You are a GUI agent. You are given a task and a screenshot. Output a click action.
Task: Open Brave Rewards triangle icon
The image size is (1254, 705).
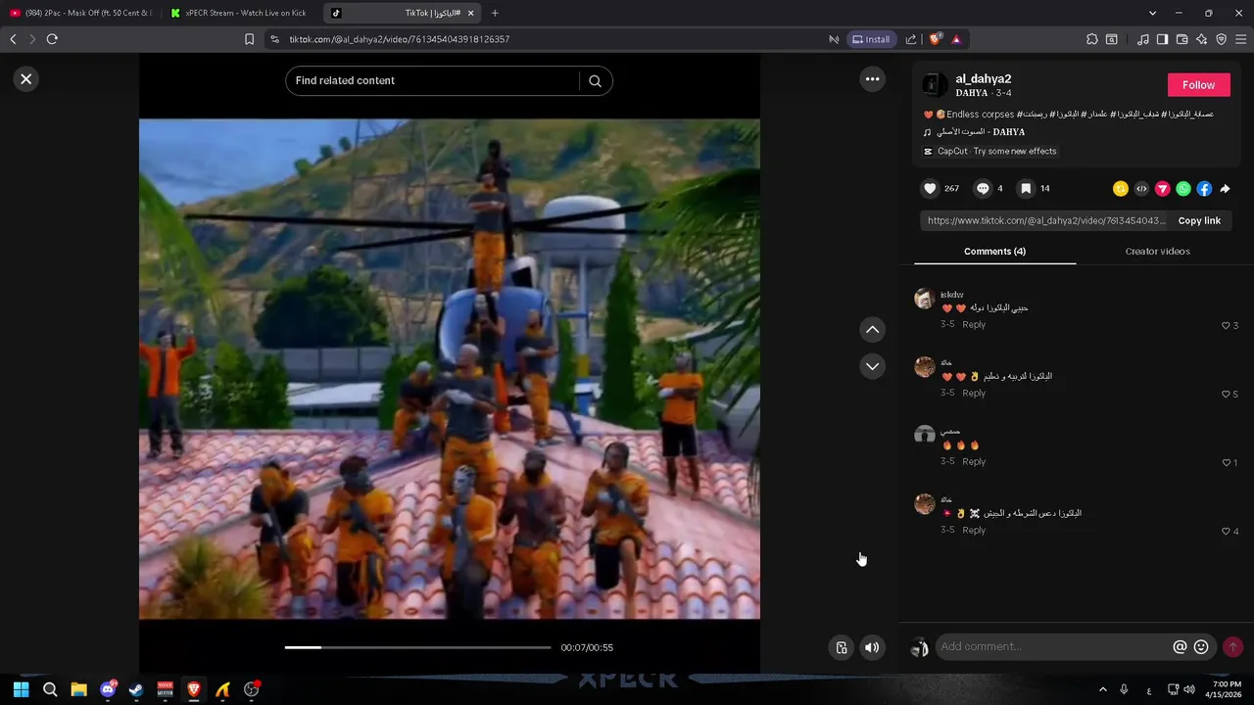point(956,39)
